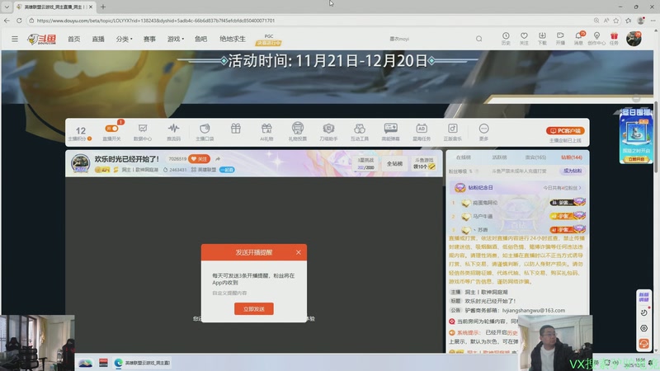Viewport: 660px width, 371px height.
Task: Click the orange 关注 follow button
Action: (200, 159)
